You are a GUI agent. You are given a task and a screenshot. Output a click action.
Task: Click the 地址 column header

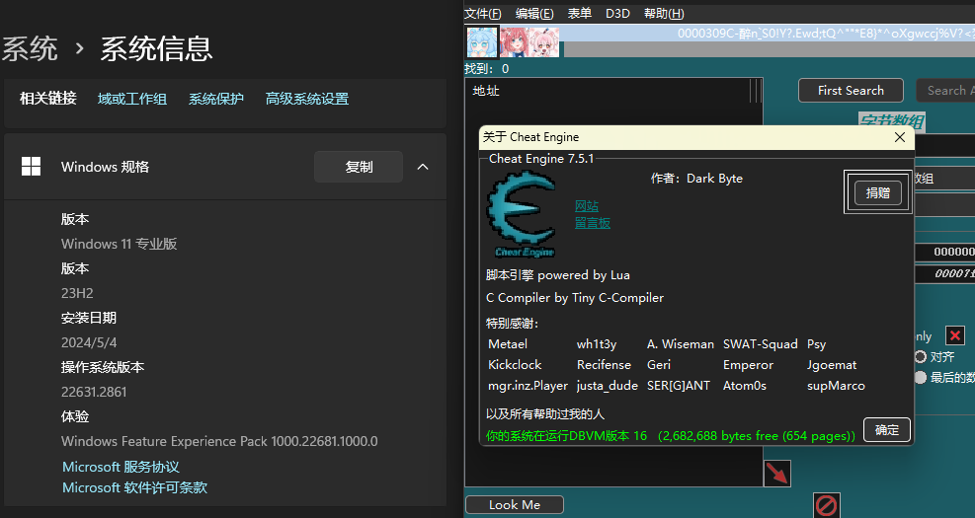[486, 91]
